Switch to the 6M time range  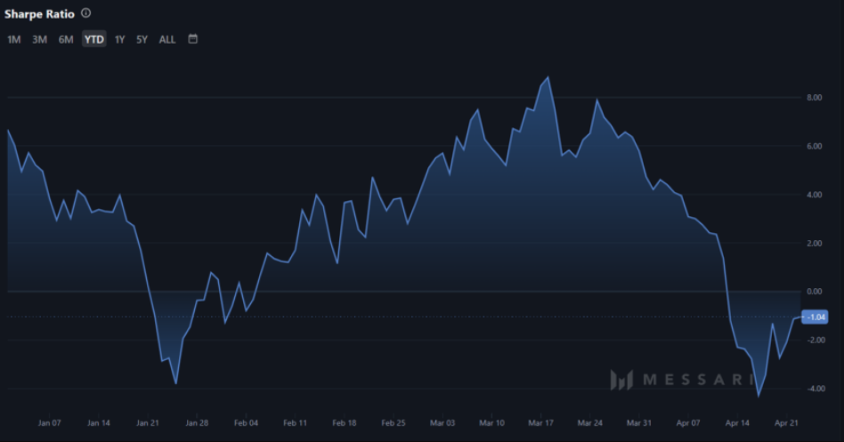coord(66,39)
